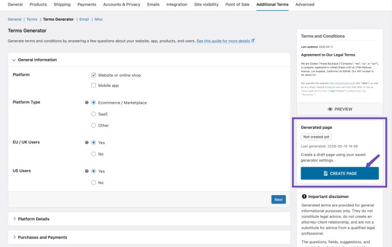The height and width of the screenshot is (247, 392).
Task: Click the Next button
Action: (278, 200)
